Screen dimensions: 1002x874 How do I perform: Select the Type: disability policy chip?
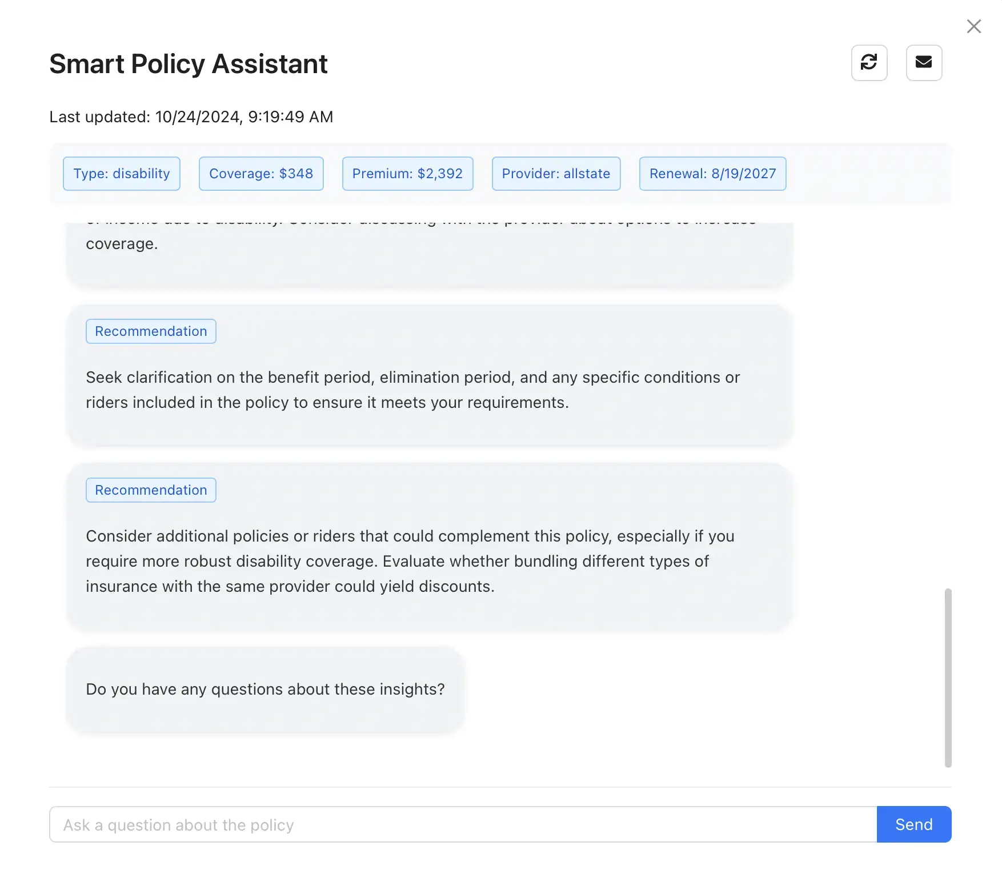[x=121, y=174]
